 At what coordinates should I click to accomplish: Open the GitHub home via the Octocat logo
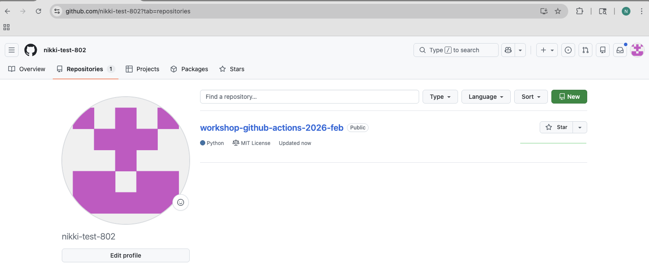30,50
